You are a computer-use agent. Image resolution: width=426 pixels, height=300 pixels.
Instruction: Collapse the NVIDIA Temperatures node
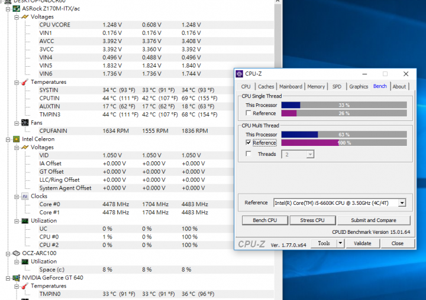point(17,286)
